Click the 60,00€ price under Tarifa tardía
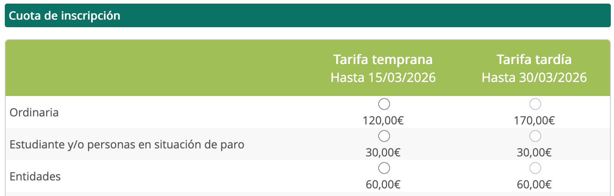The width and height of the screenshot is (614, 196). coord(534,184)
